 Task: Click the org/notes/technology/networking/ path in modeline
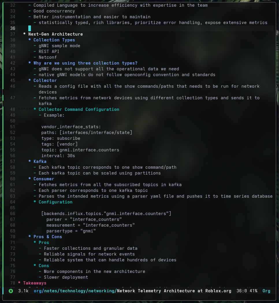tap(75, 291)
